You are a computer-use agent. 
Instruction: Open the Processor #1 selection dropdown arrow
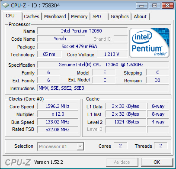80,146
